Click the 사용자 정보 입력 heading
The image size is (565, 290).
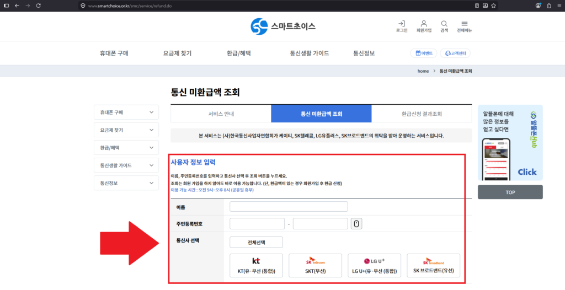(x=193, y=162)
